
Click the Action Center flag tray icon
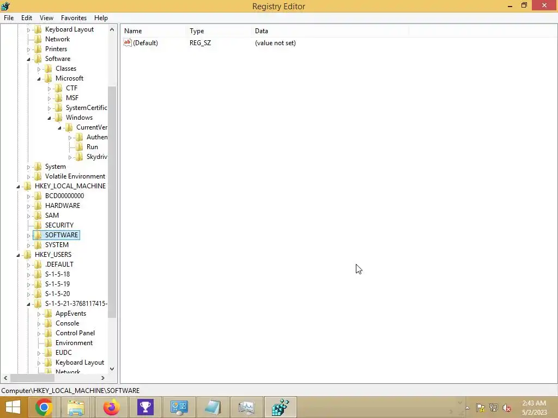(x=481, y=408)
